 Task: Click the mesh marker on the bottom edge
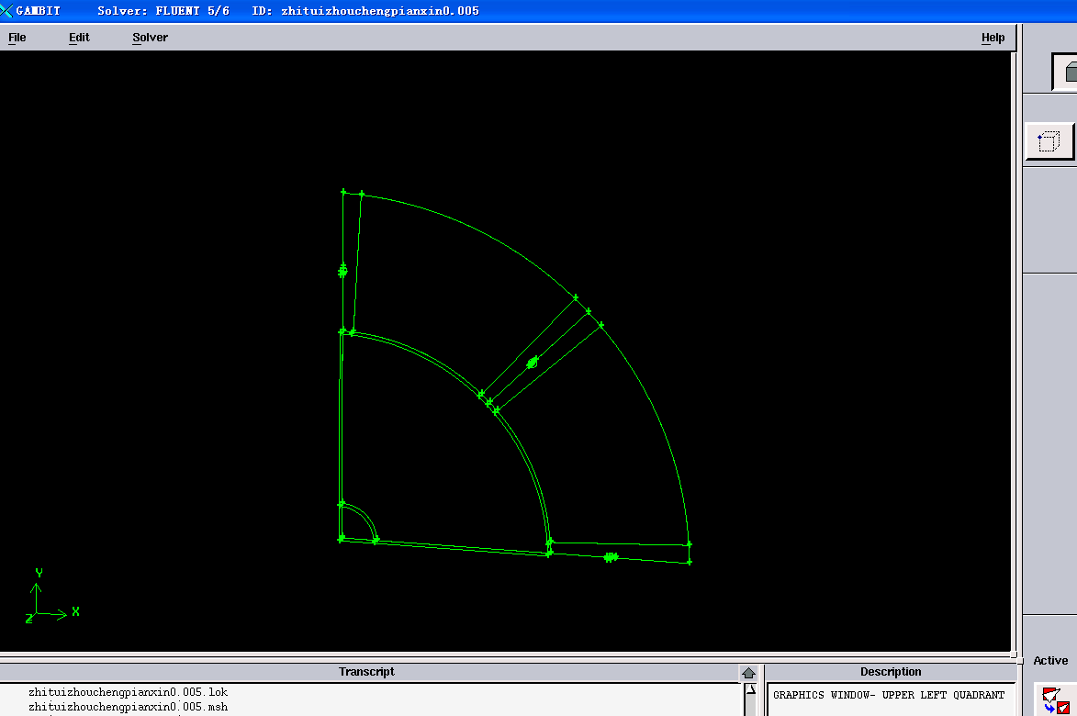pos(611,557)
